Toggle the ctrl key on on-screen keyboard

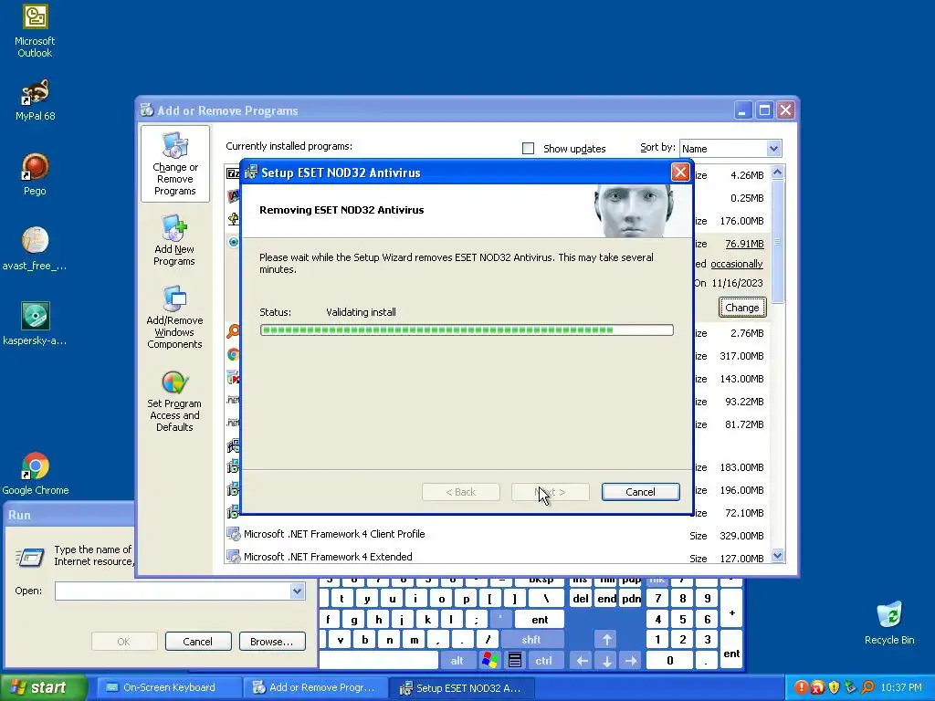pos(543,661)
